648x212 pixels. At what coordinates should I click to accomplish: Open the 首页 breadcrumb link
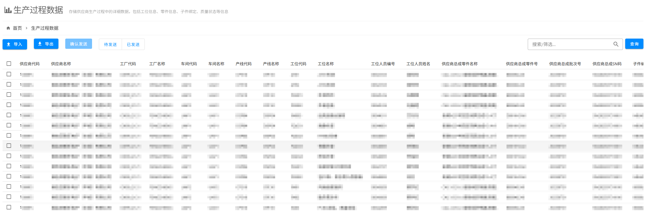click(x=17, y=28)
